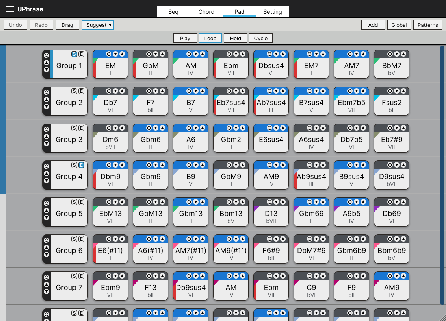
Task: Click the down arrow on the F6#9 pad
Action: (276, 239)
